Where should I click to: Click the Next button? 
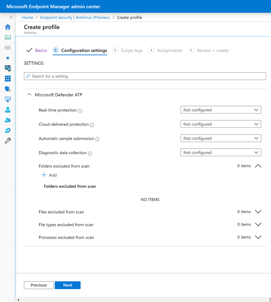coord(68,285)
